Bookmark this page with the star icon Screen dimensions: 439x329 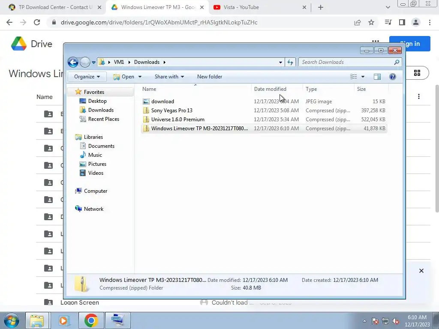pyautogui.click(x=371, y=22)
